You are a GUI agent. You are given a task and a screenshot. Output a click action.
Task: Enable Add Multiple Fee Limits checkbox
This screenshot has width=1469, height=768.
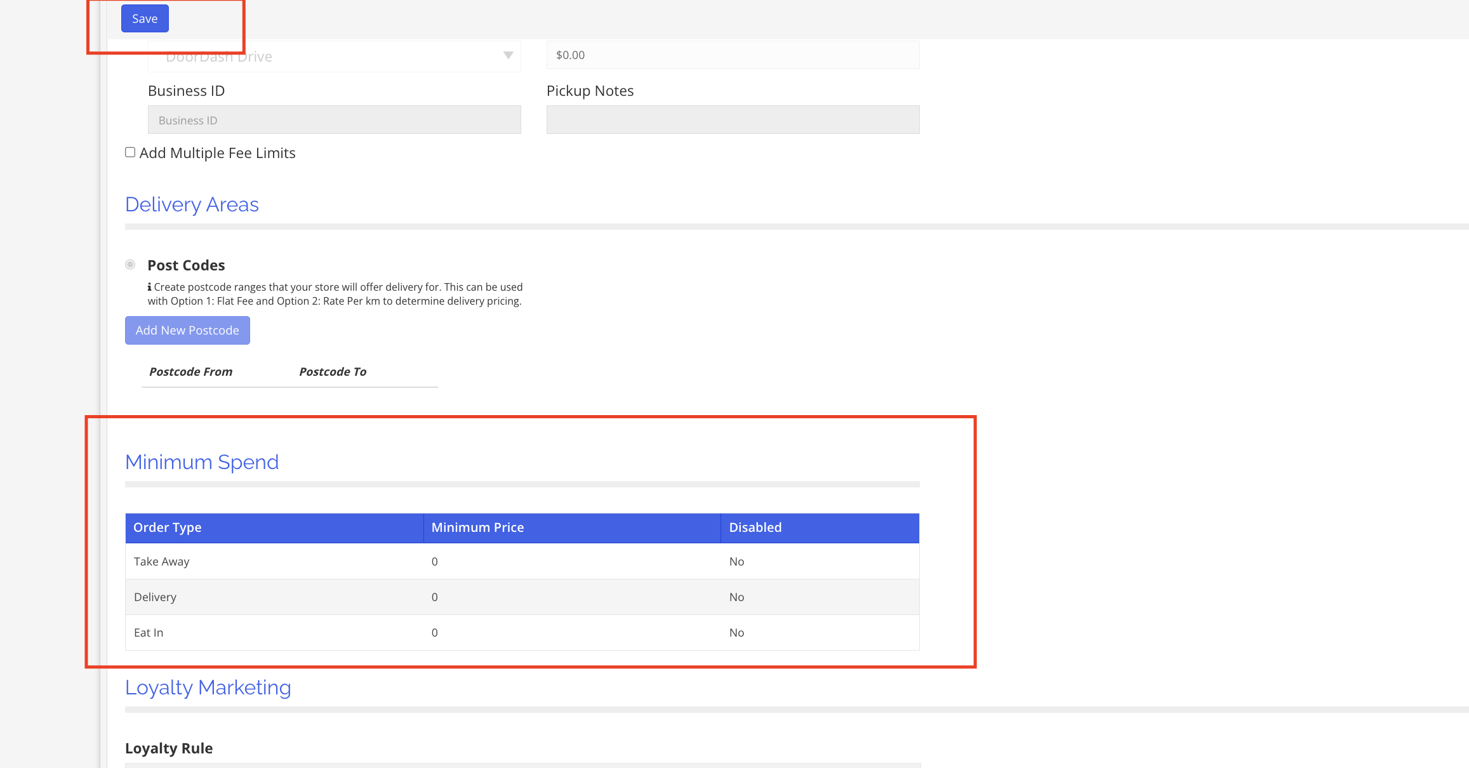(x=130, y=152)
